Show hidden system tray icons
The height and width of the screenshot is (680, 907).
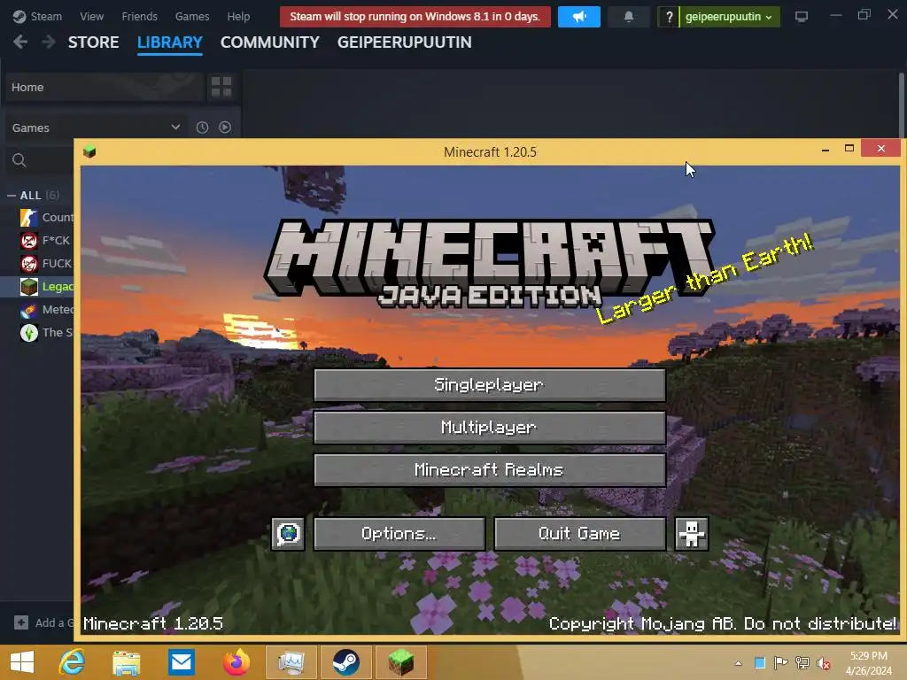(738, 662)
